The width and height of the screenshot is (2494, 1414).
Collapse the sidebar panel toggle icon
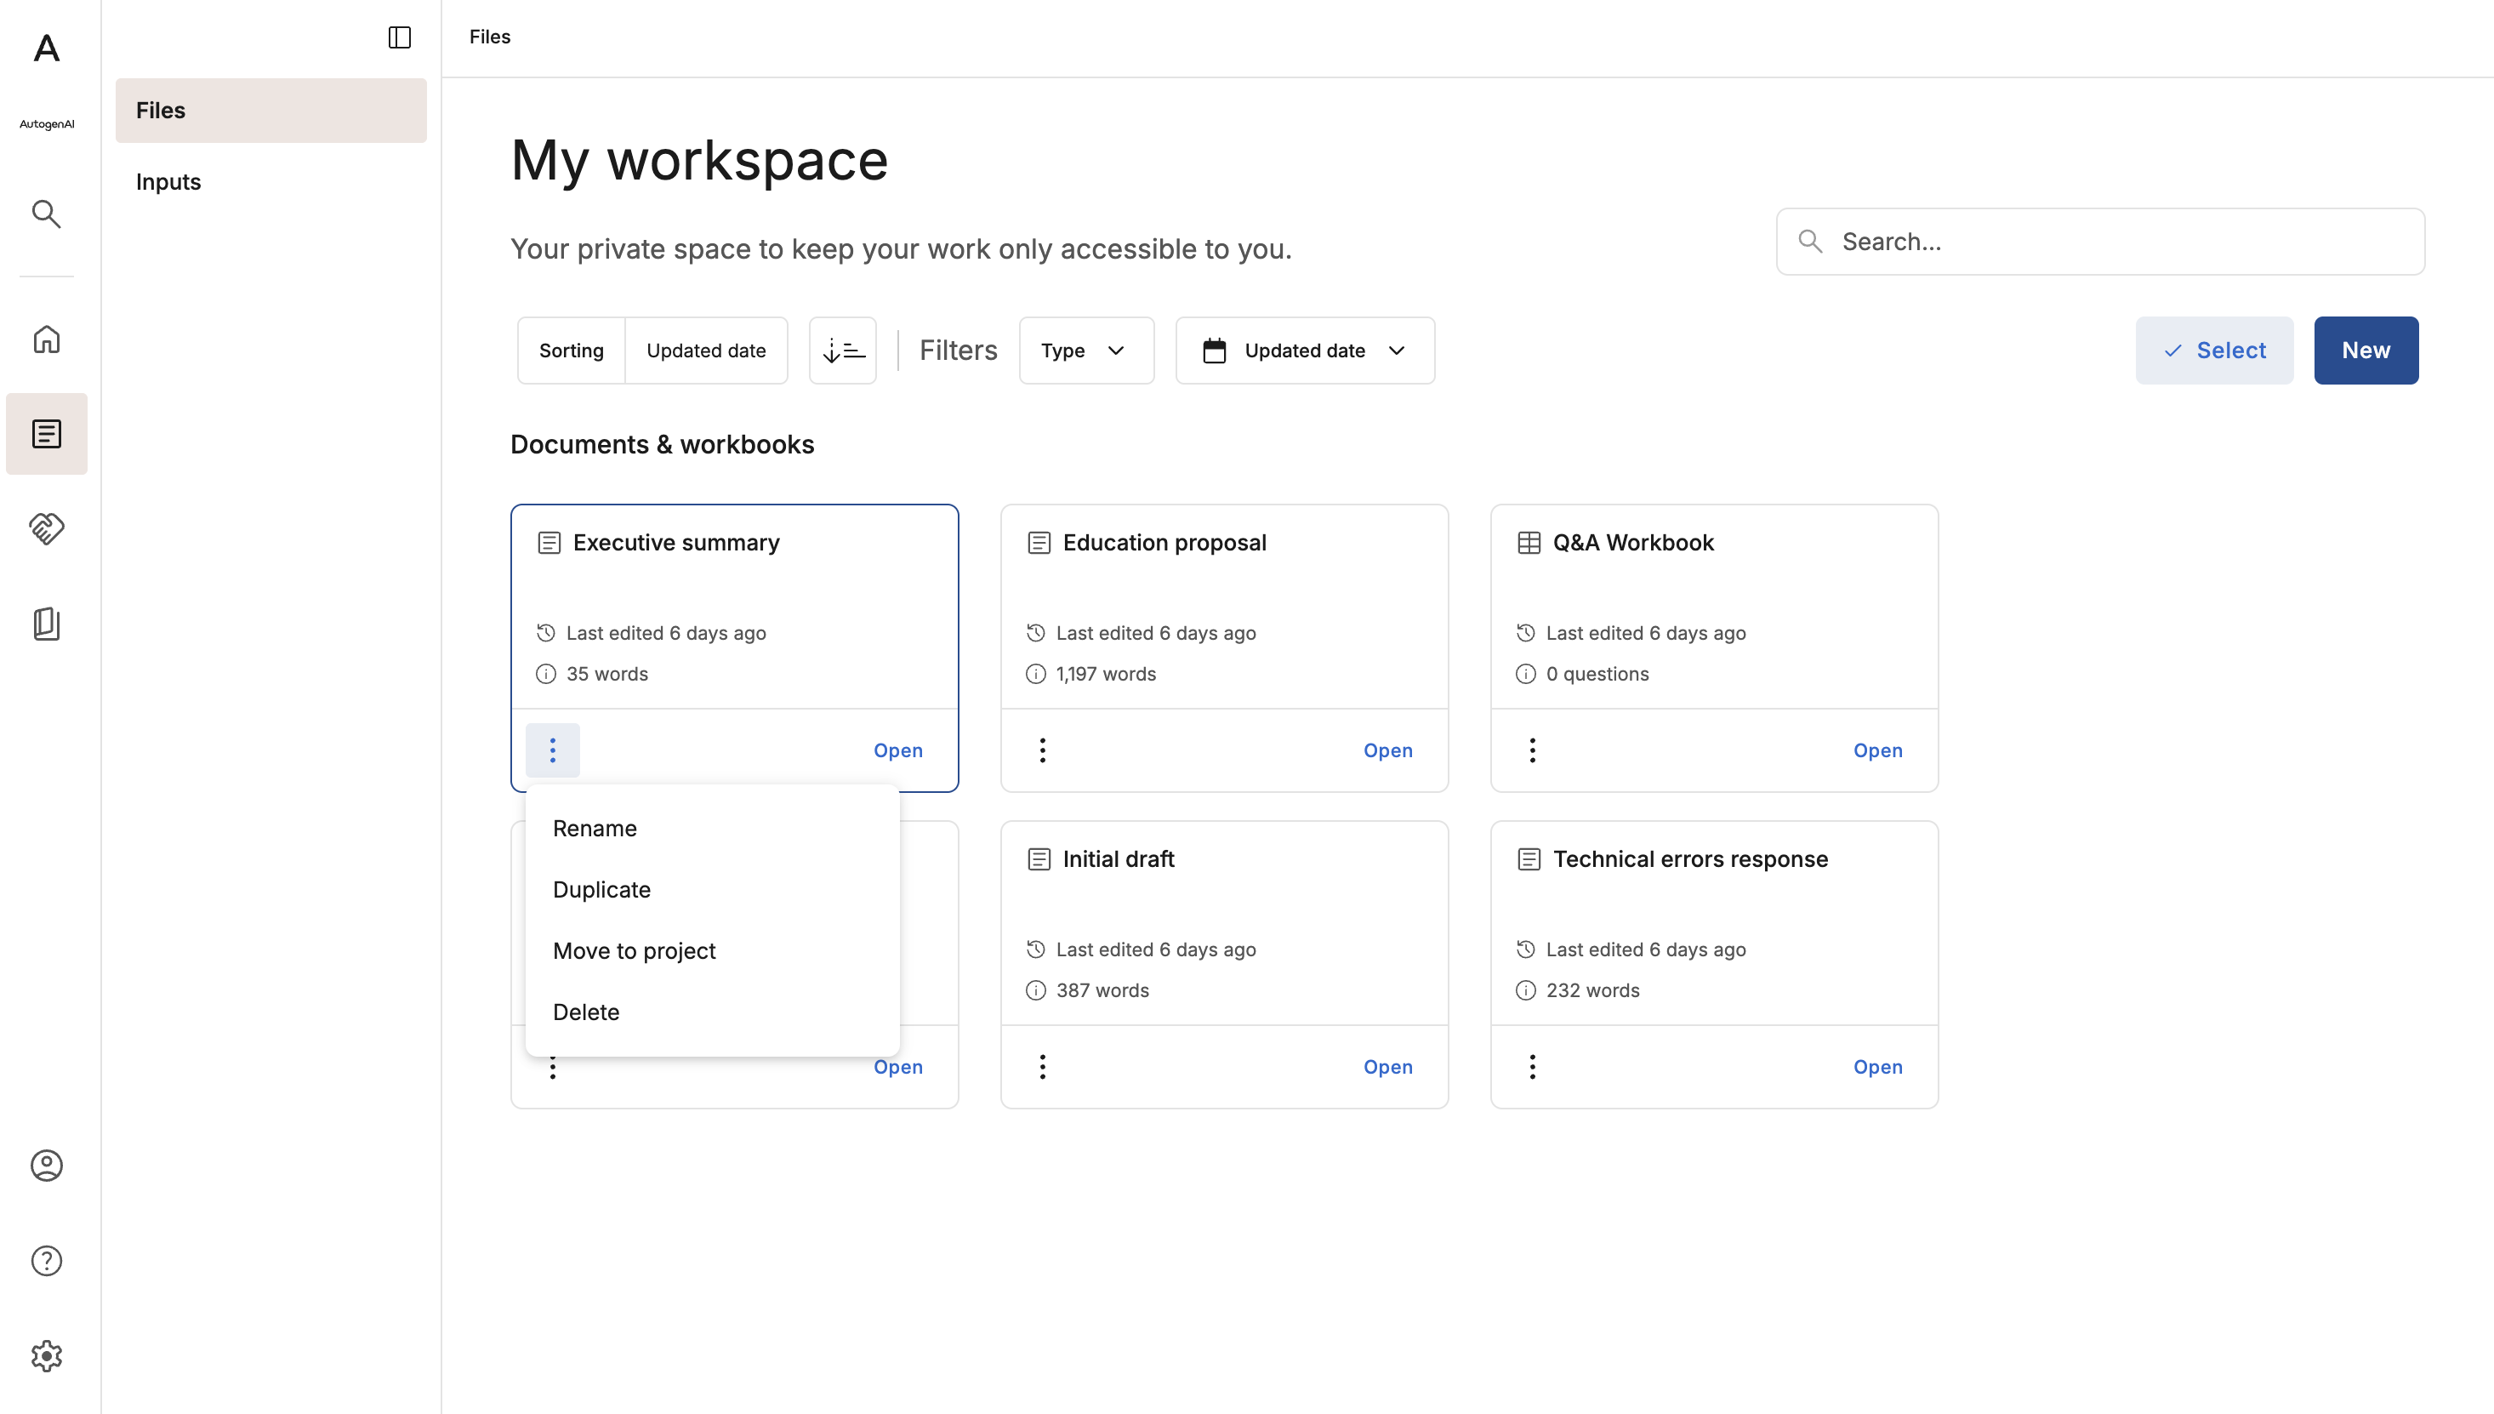point(399,37)
